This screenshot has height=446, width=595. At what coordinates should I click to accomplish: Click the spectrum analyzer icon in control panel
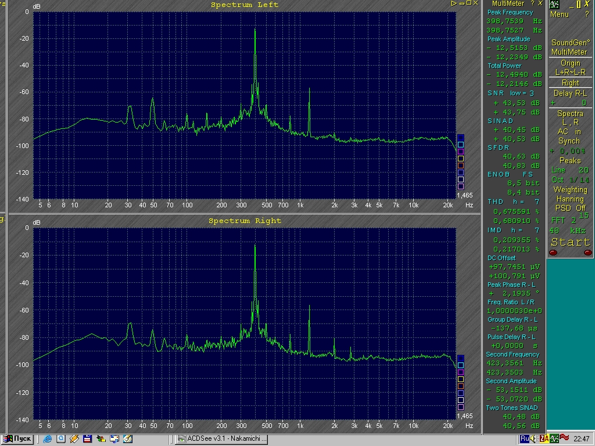pyautogui.click(x=554, y=5)
